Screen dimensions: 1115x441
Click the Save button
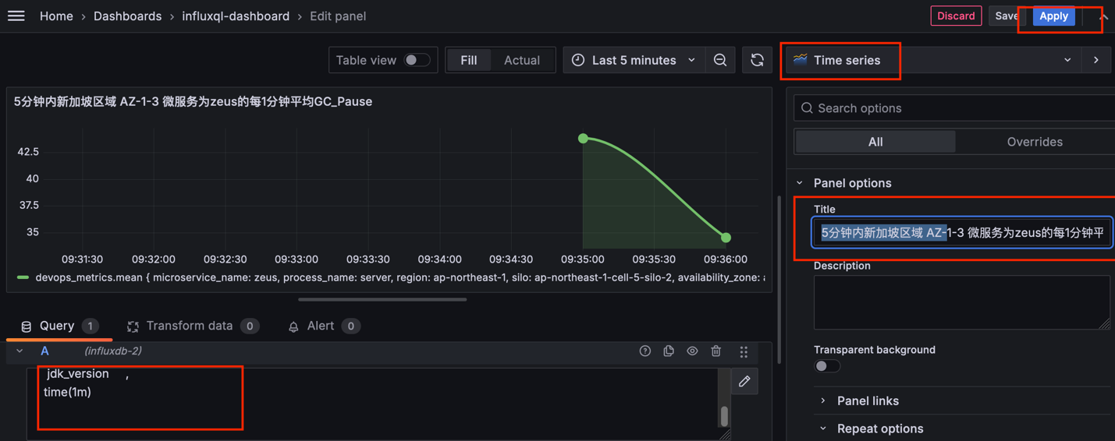coord(1006,16)
